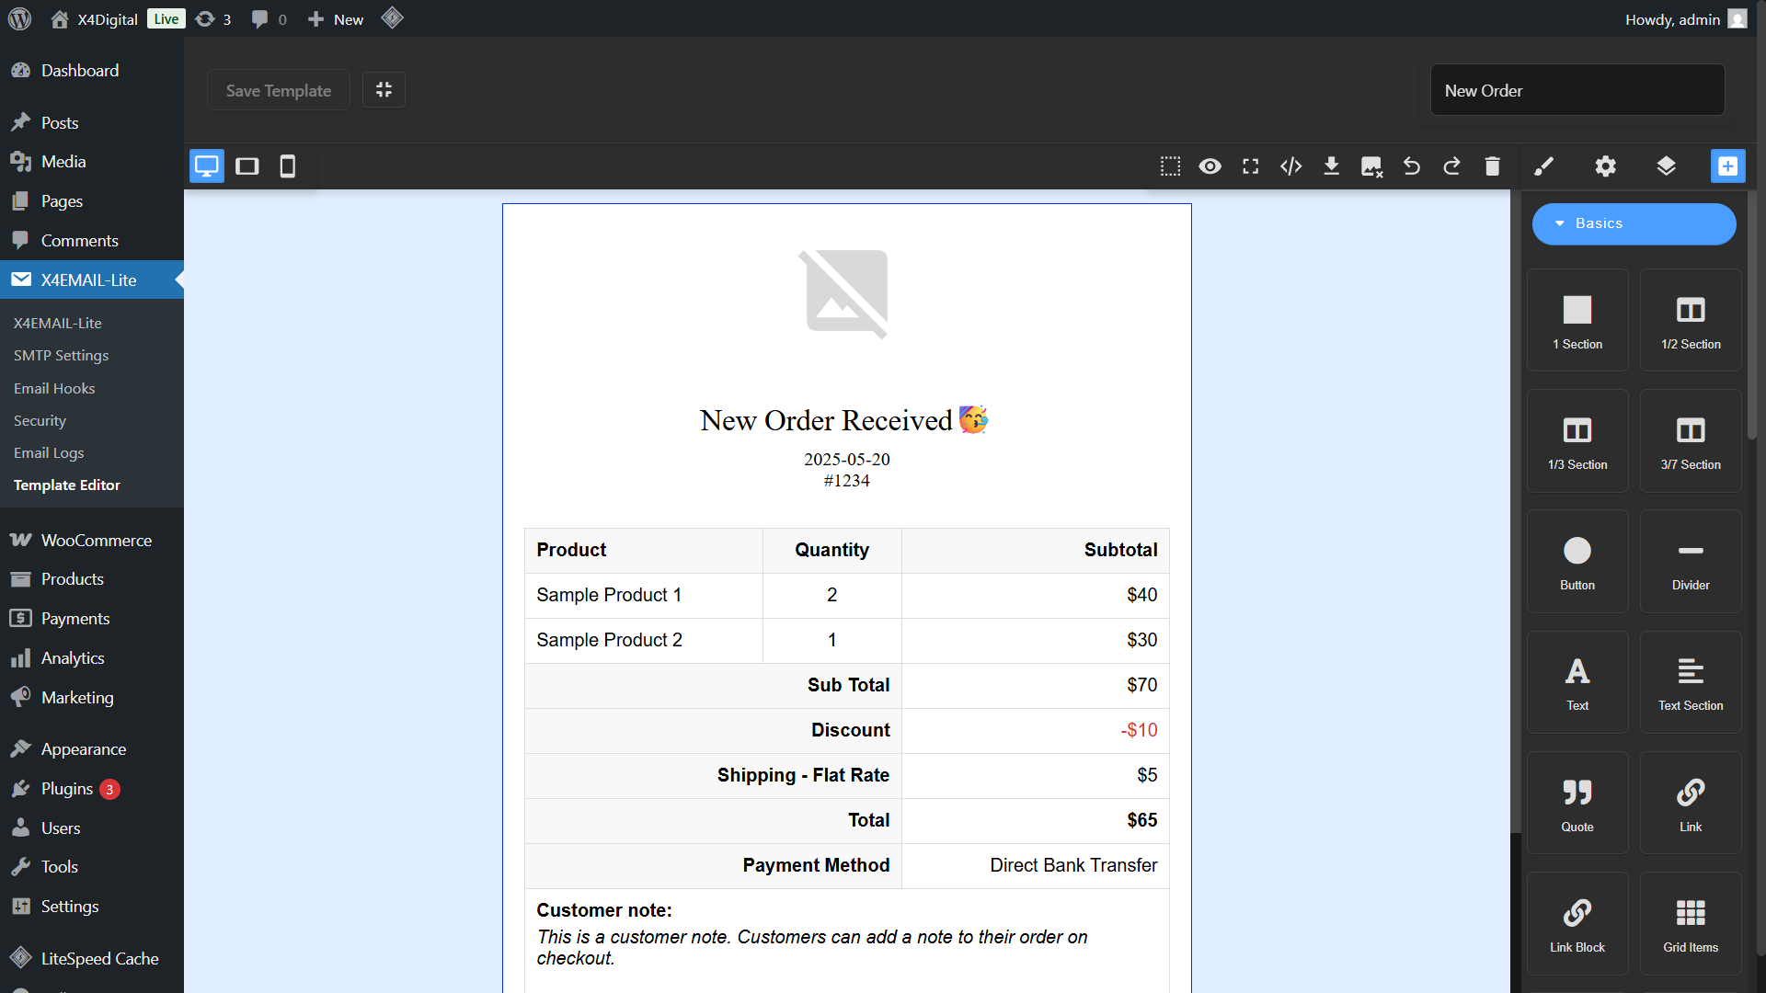The width and height of the screenshot is (1766, 993).
Task: Click the undo arrow icon
Action: pyautogui.click(x=1411, y=166)
